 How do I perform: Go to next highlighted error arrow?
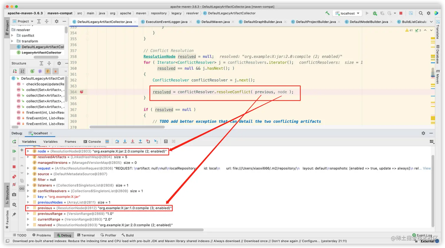(431, 30)
